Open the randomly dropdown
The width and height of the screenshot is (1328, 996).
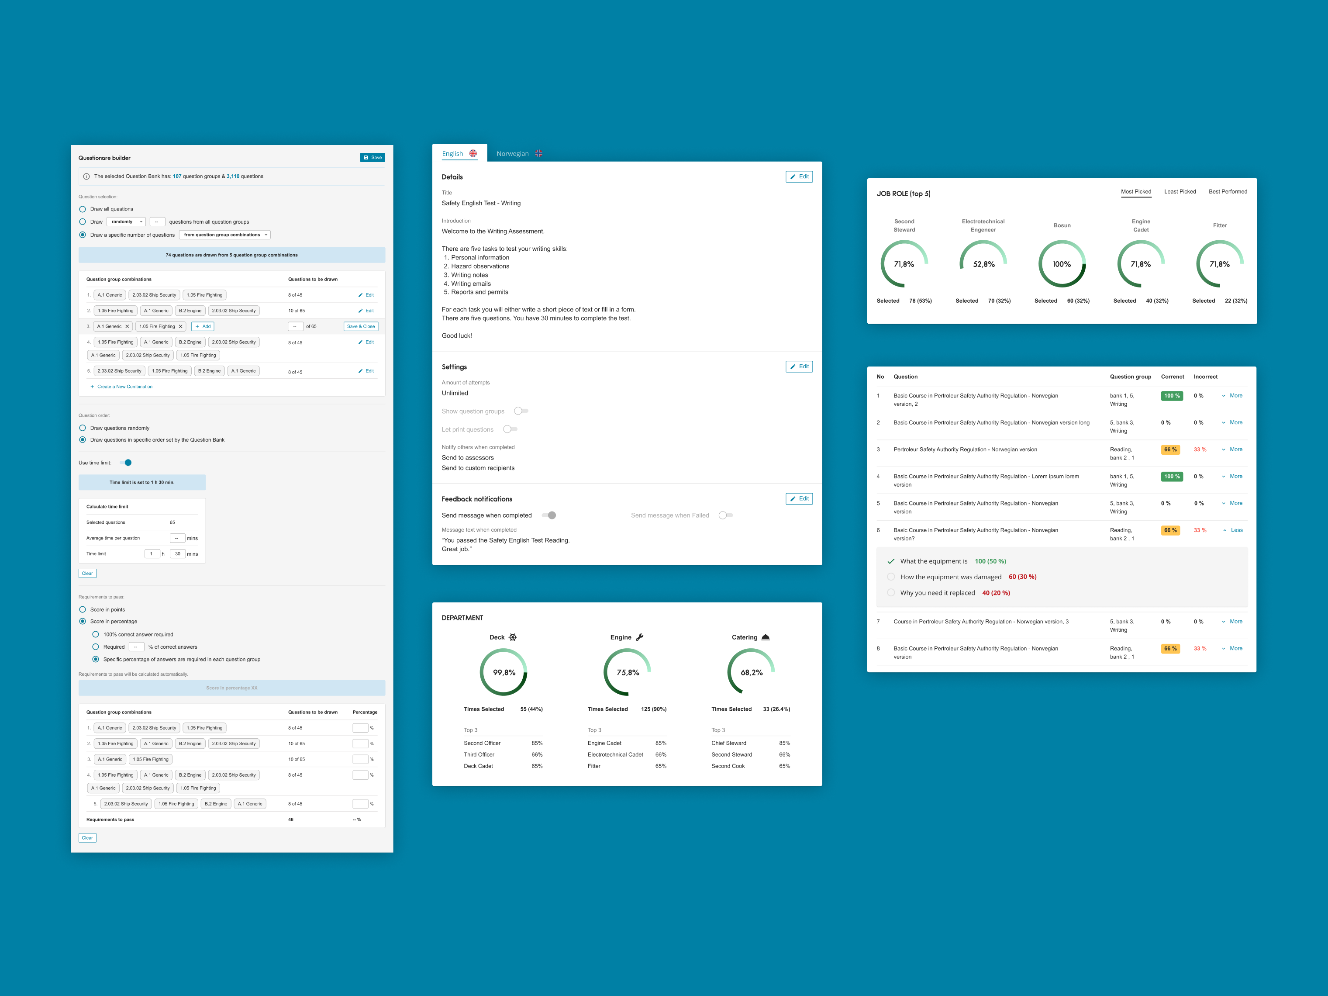127,221
